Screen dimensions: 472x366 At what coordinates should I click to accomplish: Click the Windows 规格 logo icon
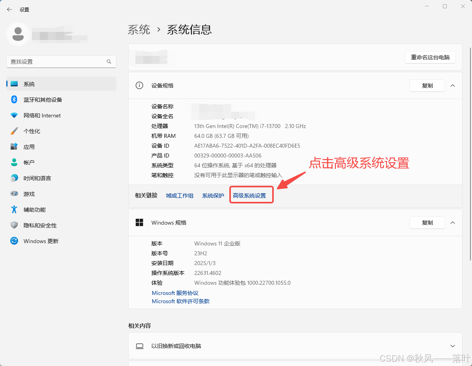[x=139, y=223]
